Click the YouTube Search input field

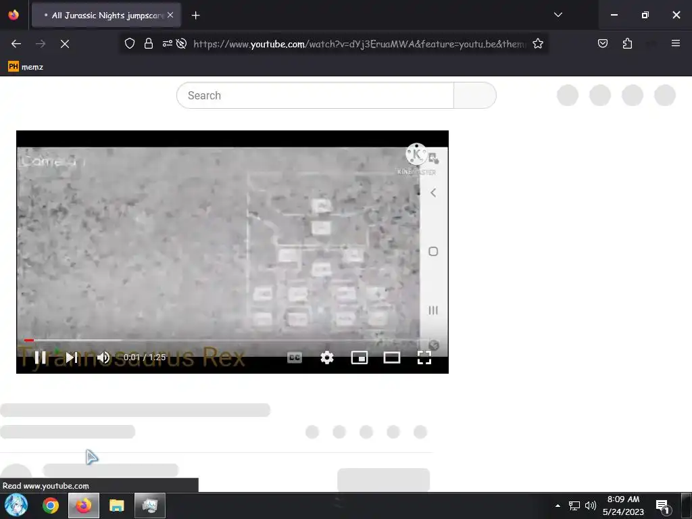(x=315, y=95)
